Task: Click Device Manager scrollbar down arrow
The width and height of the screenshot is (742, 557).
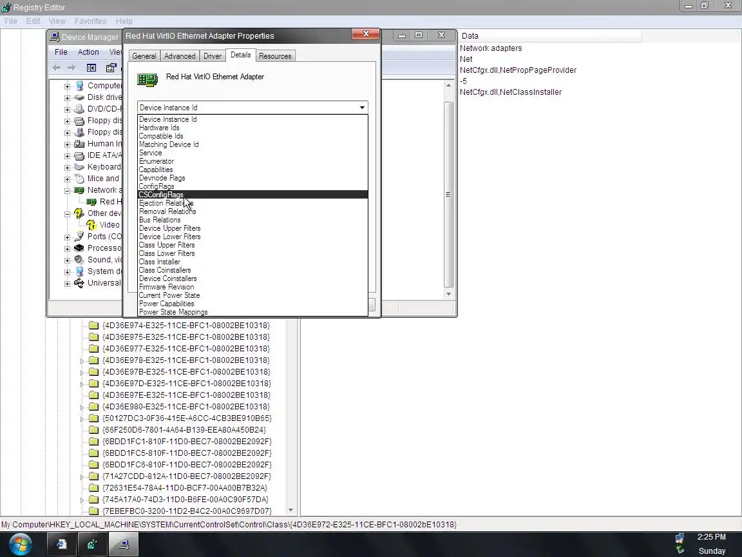Action: click(x=448, y=294)
